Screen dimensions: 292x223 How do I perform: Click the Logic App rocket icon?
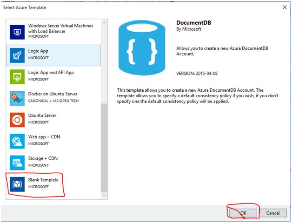17,55
